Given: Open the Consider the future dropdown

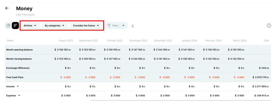Looking at the screenshot, I should pos(86,25).
